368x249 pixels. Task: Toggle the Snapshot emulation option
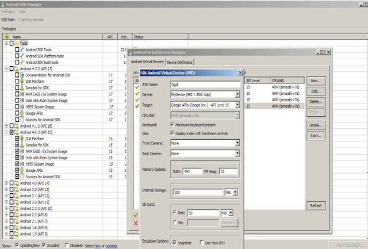click(x=174, y=243)
